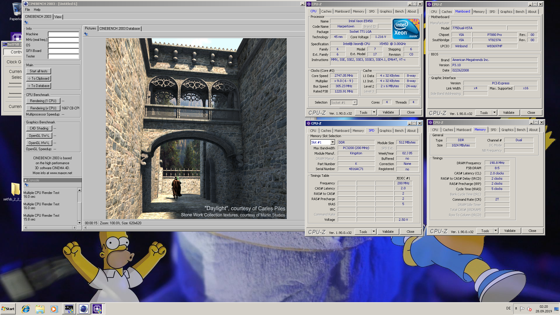Click Validate in CPU-Z Memory window

click(x=510, y=231)
